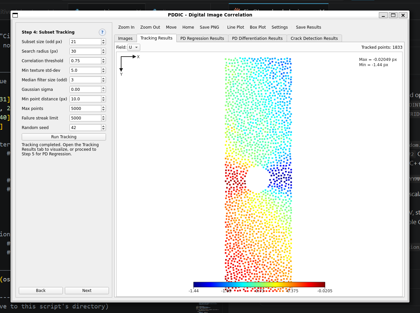Edit the Subset size value field
The image size is (420, 313).
point(85,42)
